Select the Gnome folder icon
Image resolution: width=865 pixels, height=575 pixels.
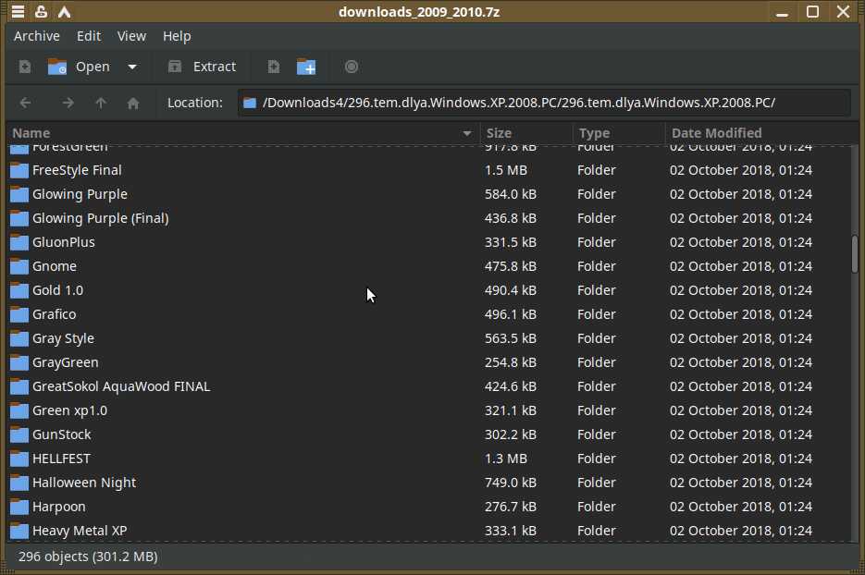pyautogui.click(x=19, y=266)
